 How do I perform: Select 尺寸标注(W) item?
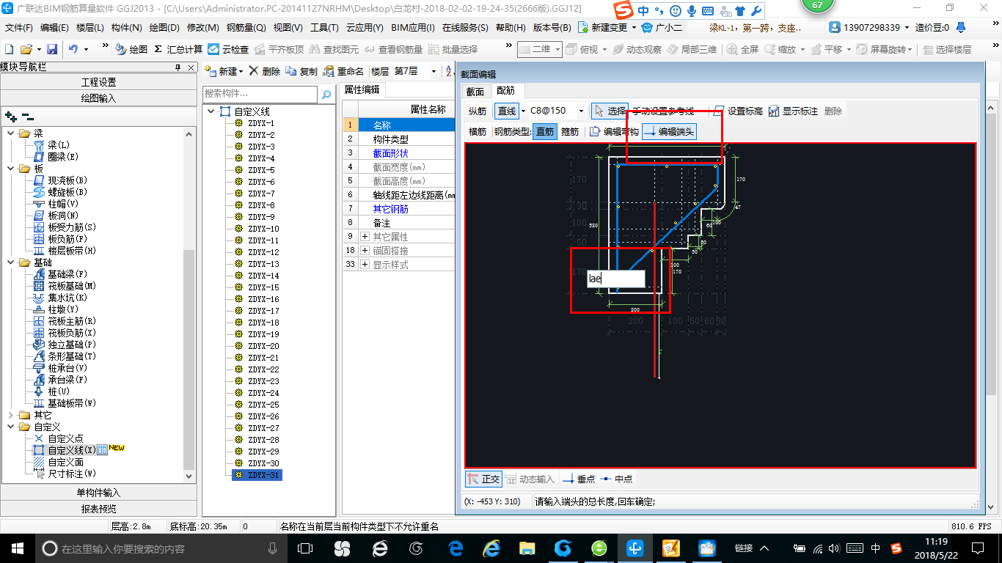click(x=64, y=474)
